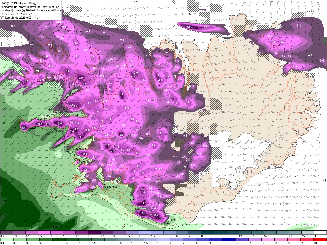This screenshot has height=245, width=327.
Task: Click the '20W' longitude label
Action: 136,1
